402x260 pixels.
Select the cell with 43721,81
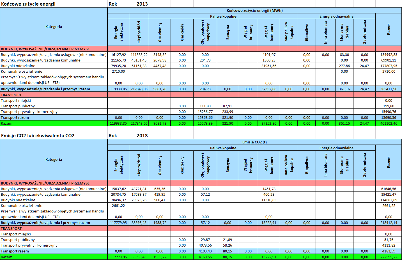coord(139,189)
